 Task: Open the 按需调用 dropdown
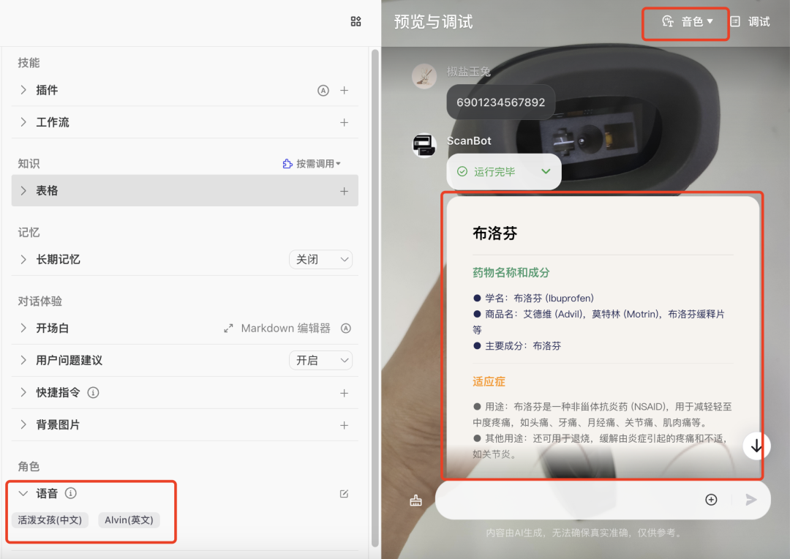click(x=312, y=163)
